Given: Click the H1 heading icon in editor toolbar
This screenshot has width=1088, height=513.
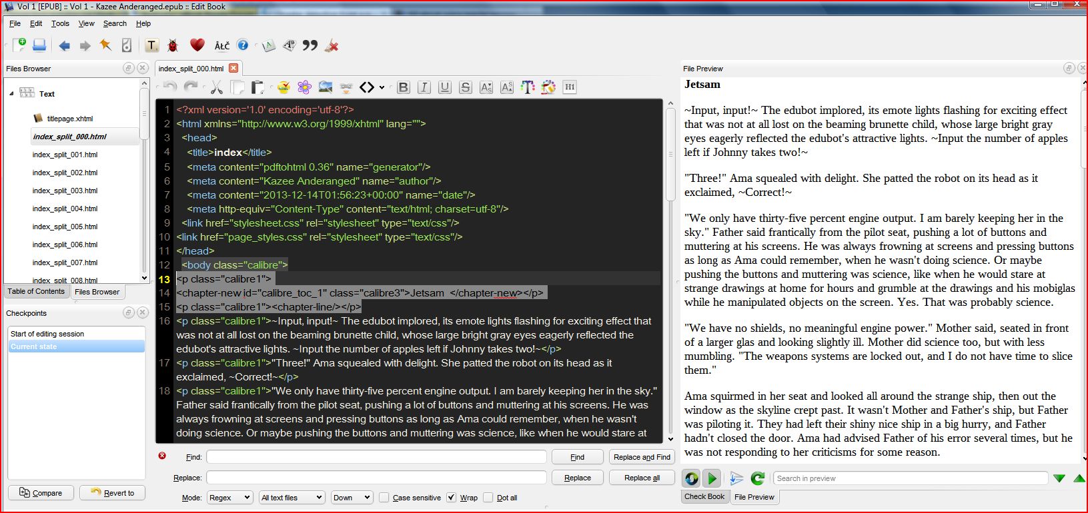Looking at the screenshot, I should coord(570,87).
